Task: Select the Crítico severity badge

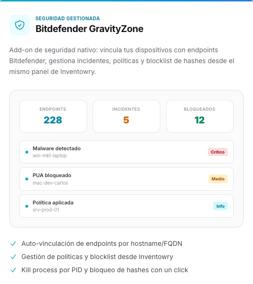Action: tap(218, 152)
